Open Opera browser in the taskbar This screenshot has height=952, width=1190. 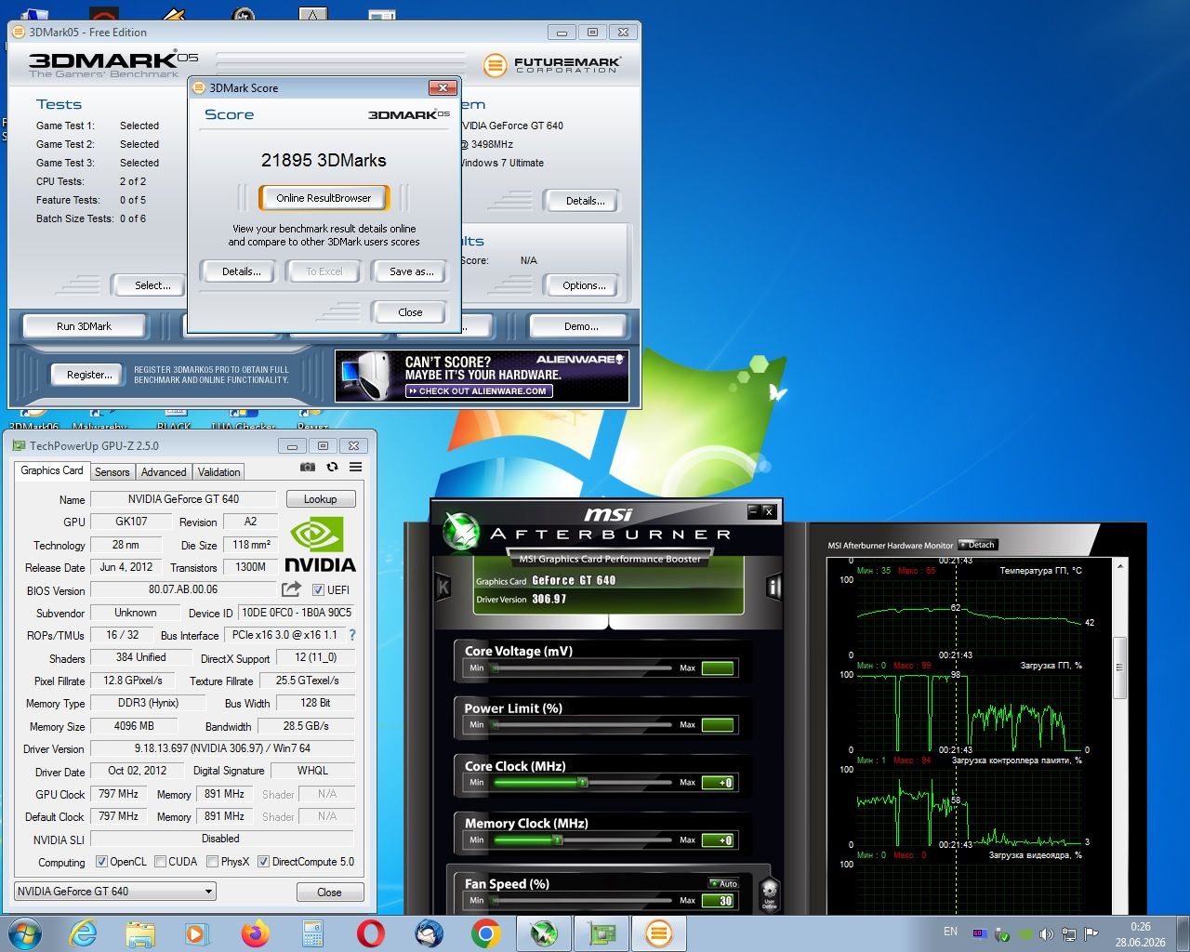pos(370,932)
